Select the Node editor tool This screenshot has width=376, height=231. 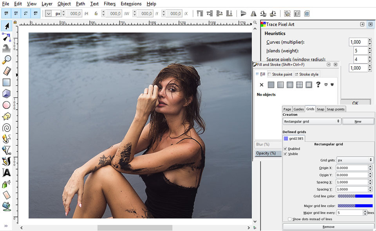pyautogui.click(x=5, y=37)
